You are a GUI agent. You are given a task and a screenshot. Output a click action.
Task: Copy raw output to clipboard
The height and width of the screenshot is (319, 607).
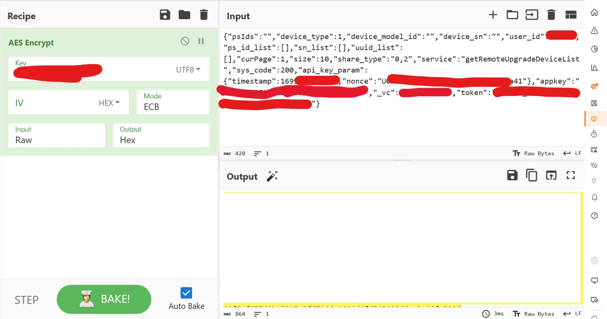tap(532, 176)
